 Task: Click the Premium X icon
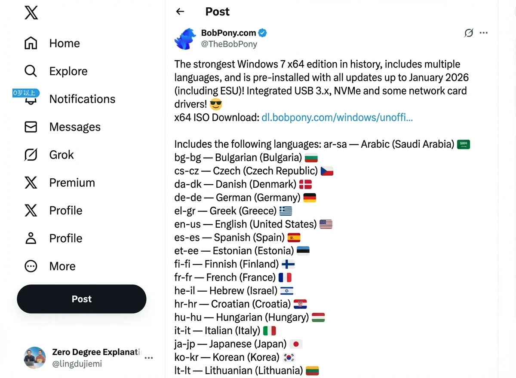point(31,183)
